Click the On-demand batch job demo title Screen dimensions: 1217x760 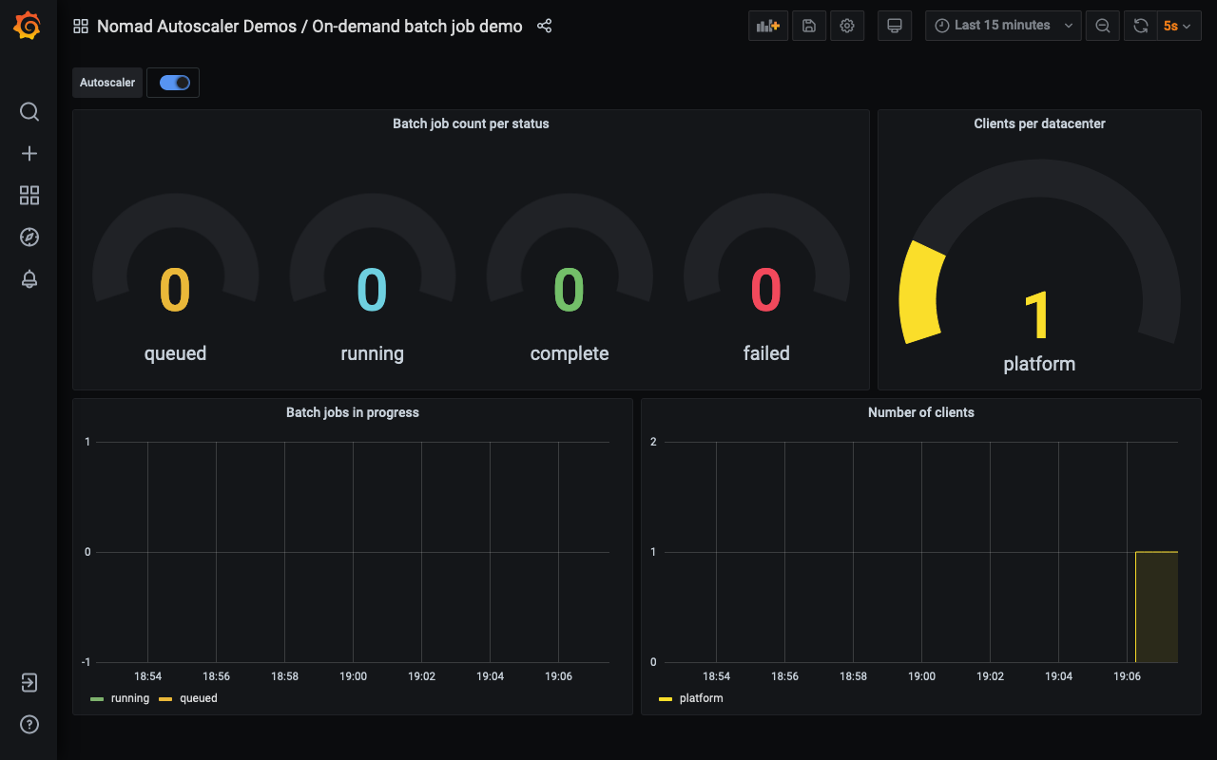tap(417, 26)
